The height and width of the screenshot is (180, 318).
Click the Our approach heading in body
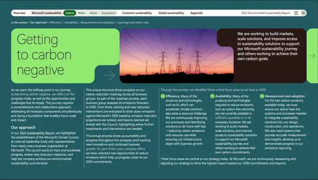(23, 127)
